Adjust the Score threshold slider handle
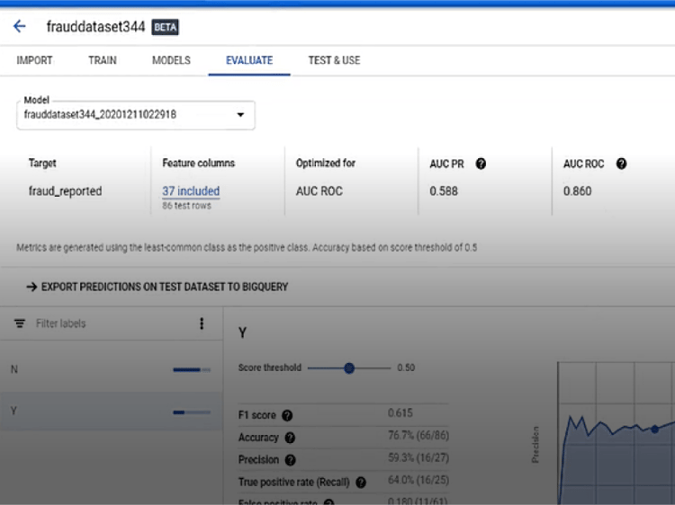 349,368
